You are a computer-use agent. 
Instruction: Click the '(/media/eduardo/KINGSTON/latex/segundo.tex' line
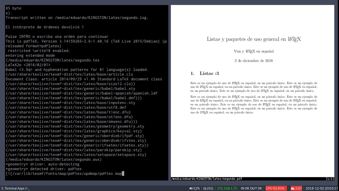click(x=52, y=60)
